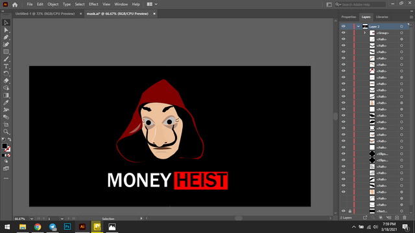This screenshot has height=233, width=415.
Task: Select the Rectangle tool
Action: coord(6,52)
